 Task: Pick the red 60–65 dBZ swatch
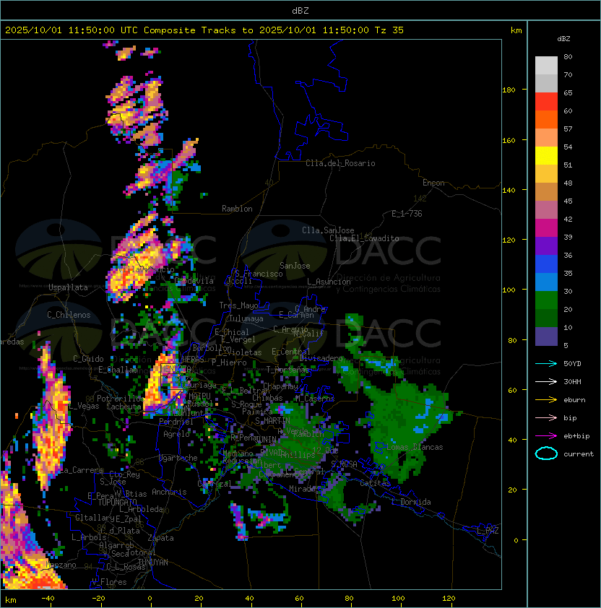546,102
